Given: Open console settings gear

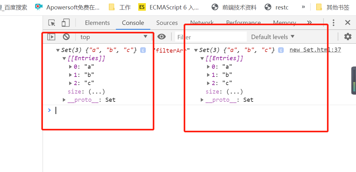Looking at the screenshot, I should [x=348, y=37].
